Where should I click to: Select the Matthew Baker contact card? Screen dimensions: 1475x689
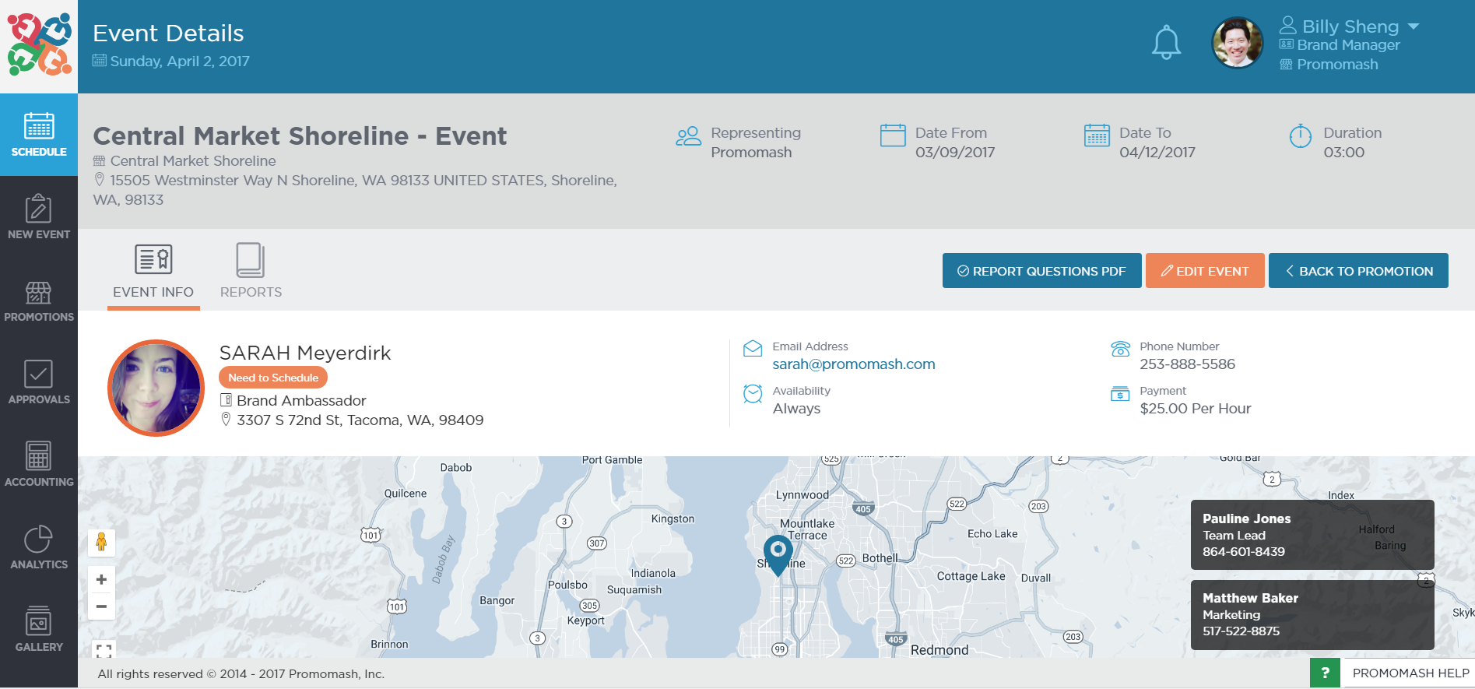tap(1312, 614)
